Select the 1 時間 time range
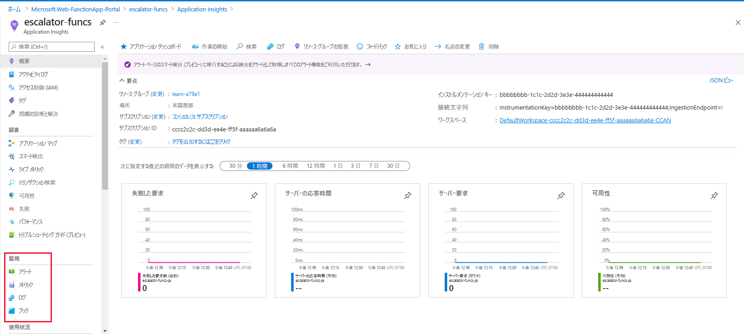Viewport: 744px width, 336px height. (x=260, y=166)
